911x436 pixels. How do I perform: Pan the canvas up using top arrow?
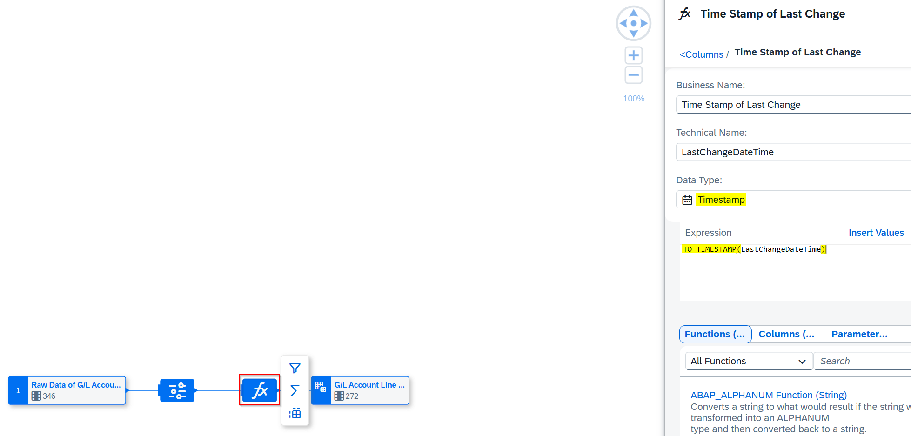coord(634,13)
